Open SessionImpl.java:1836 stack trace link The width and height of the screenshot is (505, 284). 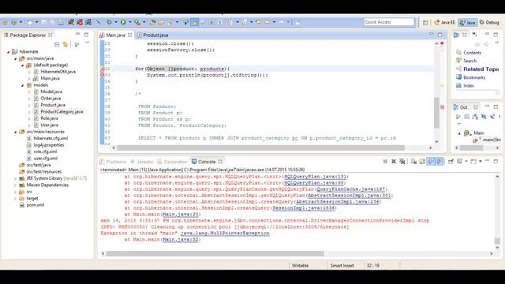click(x=303, y=208)
